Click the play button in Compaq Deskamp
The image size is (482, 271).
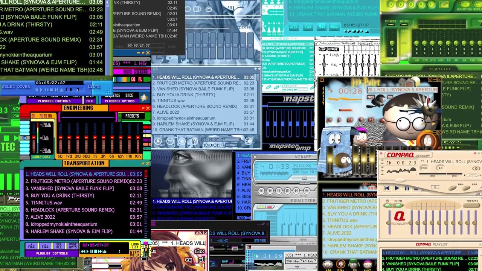[x=397, y=188]
